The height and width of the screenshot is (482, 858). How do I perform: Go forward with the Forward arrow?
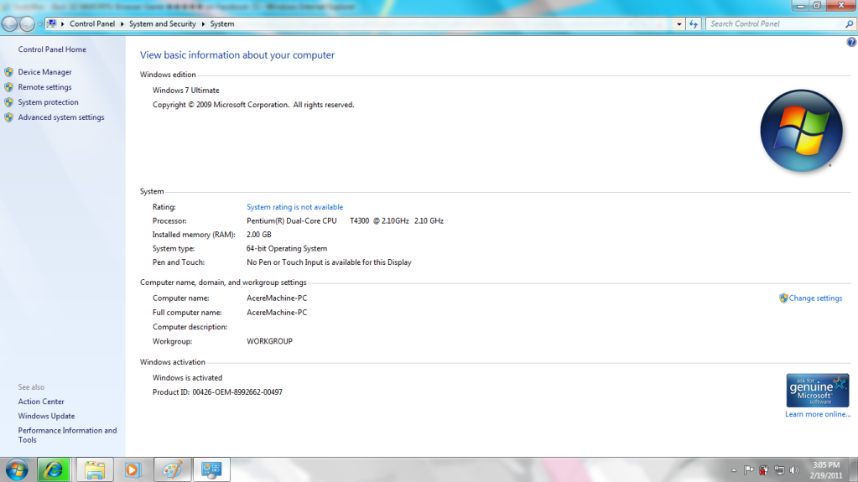[27, 24]
